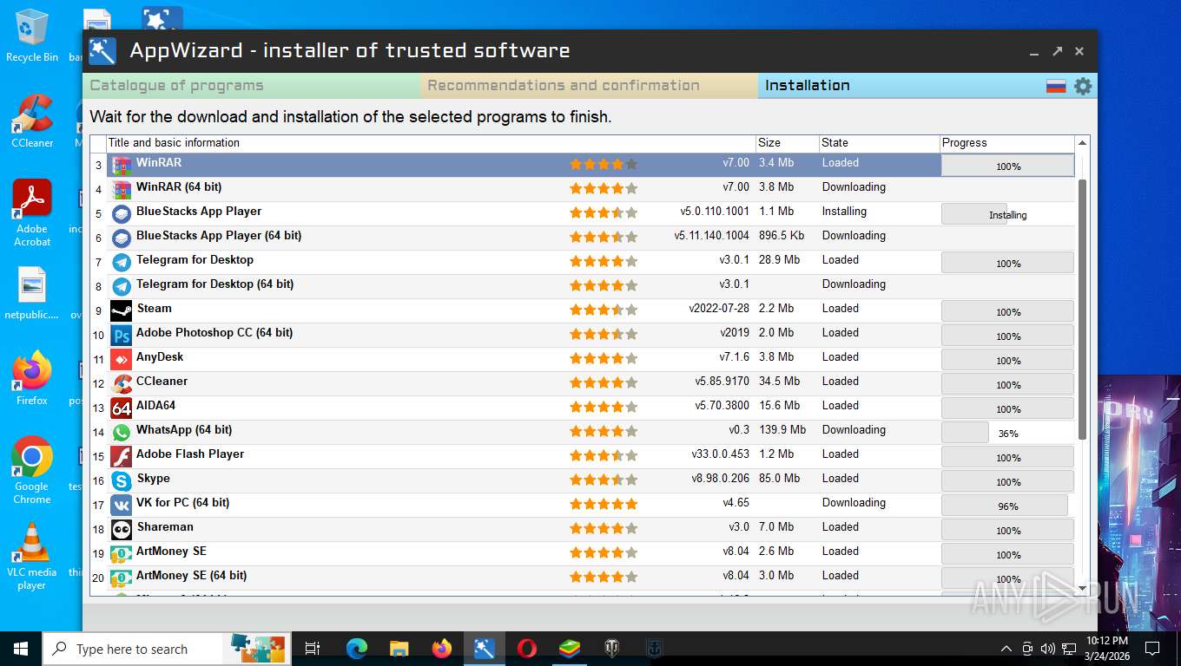
Task: Open the Google Chrome desktop shortcut
Action: pyautogui.click(x=32, y=470)
